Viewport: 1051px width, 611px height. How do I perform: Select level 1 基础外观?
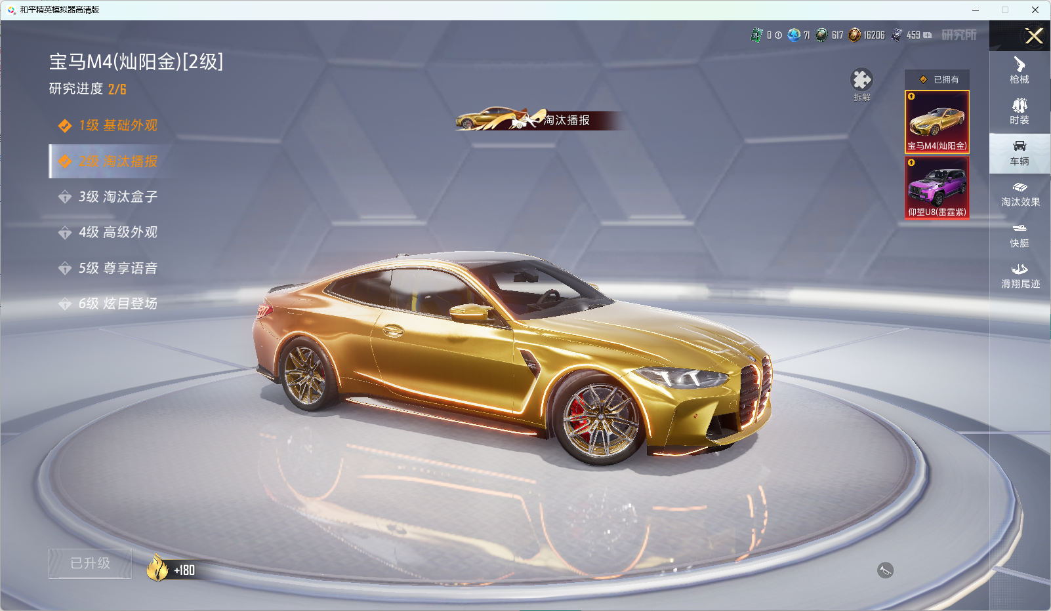click(x=118, y=125)
